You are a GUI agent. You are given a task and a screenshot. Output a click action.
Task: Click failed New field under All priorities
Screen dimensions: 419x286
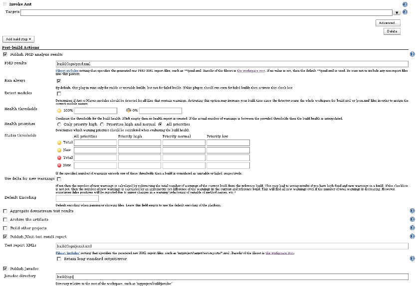[x=95, y=165]
